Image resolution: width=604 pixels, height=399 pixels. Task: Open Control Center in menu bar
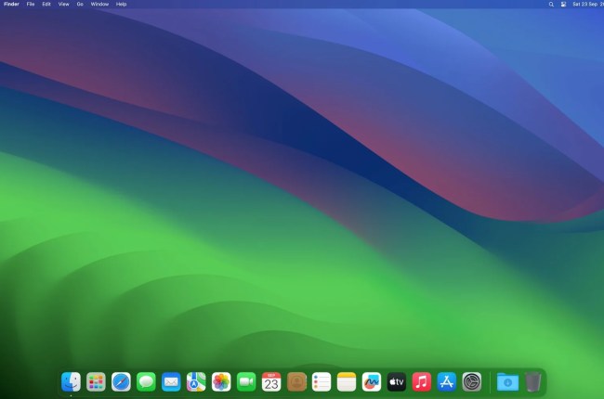point(563,5)
